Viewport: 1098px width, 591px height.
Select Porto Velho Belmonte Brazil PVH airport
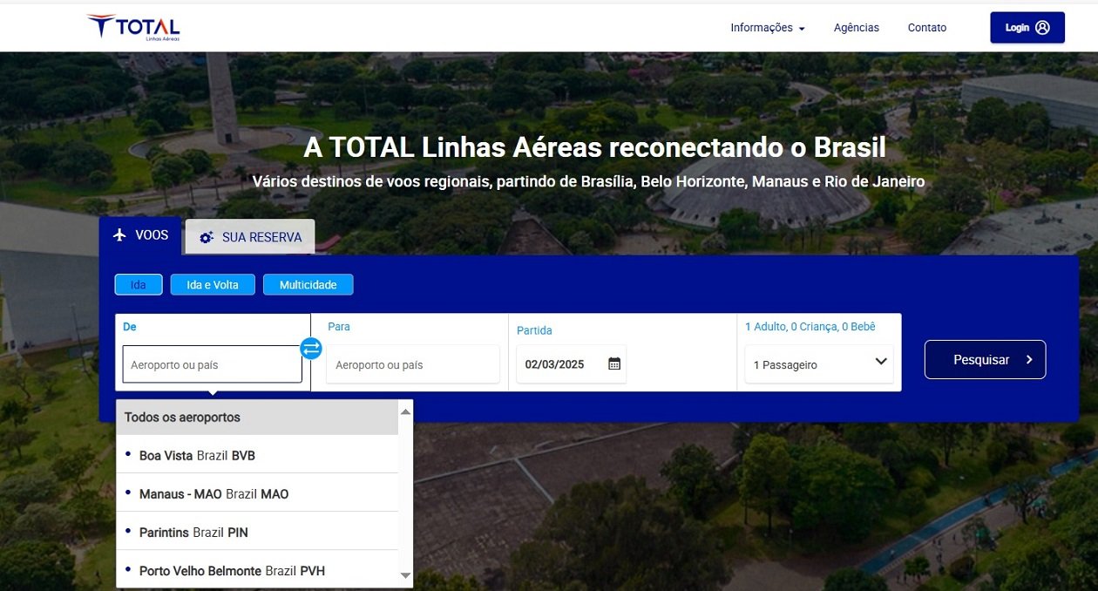(257, 570)
